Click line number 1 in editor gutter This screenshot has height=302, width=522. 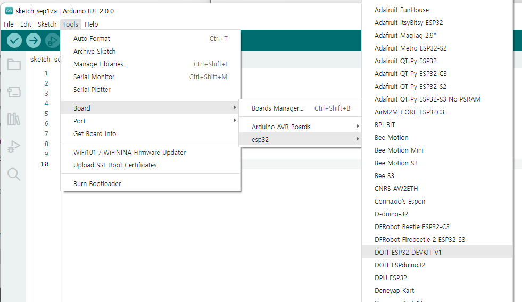[x=46, y=73]
